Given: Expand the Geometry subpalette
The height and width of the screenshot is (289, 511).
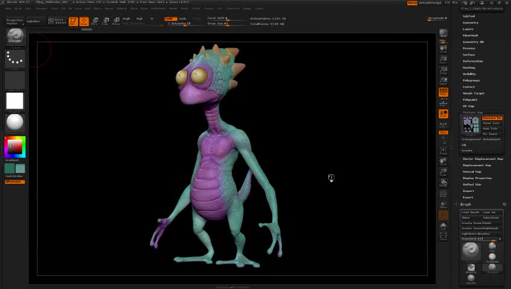Looking at the screenshot, I should [x=471, y=23].
